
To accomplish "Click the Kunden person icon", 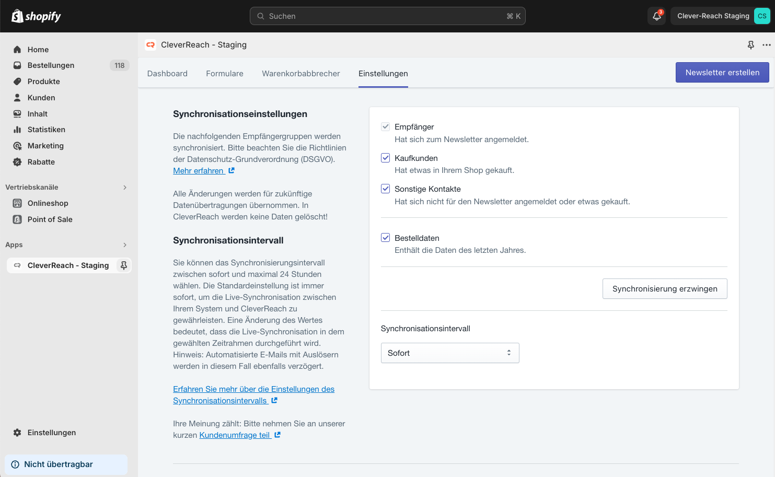I will pos(17,98).
